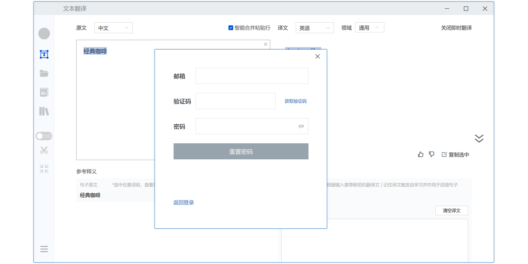Open the 中文 source language dropdown
The width and height of the screenshot is (528, 264).
click(113, 28)
